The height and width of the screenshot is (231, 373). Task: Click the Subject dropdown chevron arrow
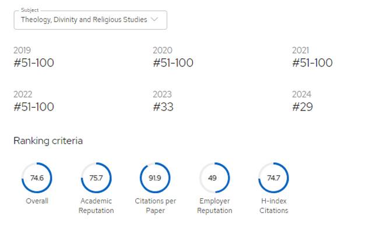[154, 19]
